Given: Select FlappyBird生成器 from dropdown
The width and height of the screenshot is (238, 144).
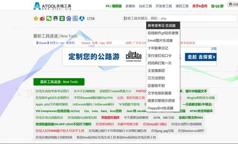Looking at the screenshot, I should click(x=163, y=108).
